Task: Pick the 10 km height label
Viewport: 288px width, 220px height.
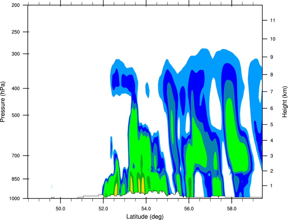Action: (x=272, y=39)
